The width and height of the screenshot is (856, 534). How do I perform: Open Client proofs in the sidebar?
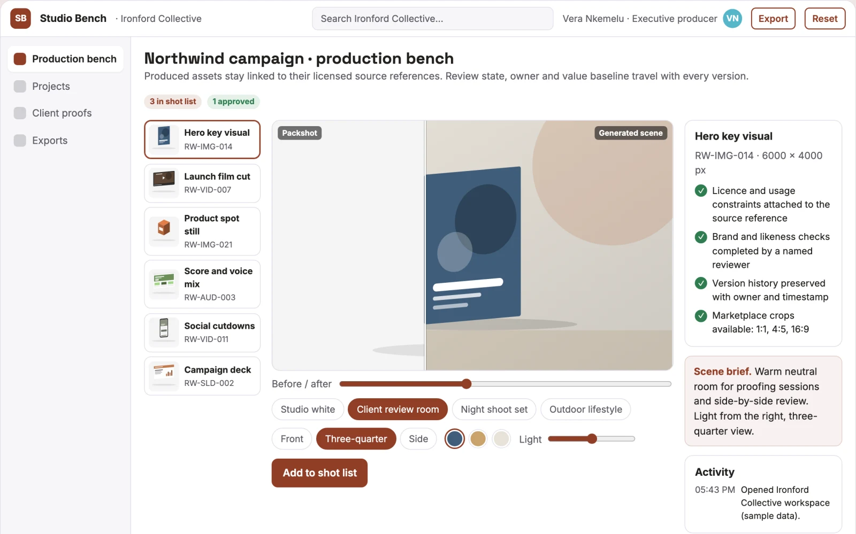pos(66,113)
